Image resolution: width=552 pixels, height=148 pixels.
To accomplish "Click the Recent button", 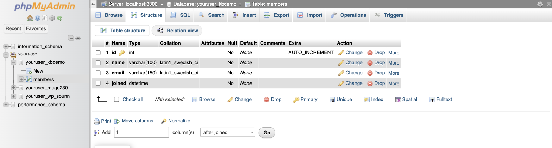I will tap(13, 28).
